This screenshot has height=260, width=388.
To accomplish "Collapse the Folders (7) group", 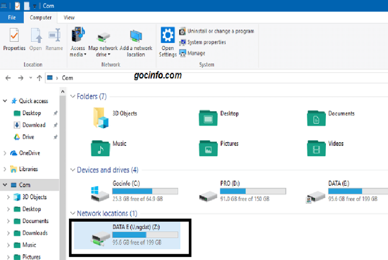I will point(73,96).
